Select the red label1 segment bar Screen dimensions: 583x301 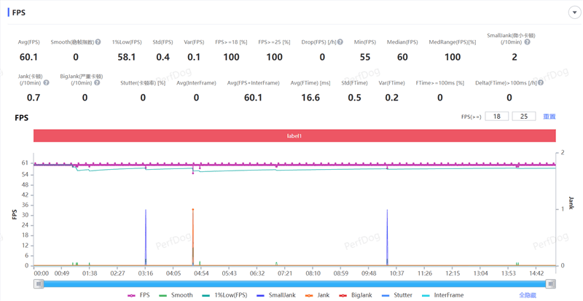tap(294, 136)
